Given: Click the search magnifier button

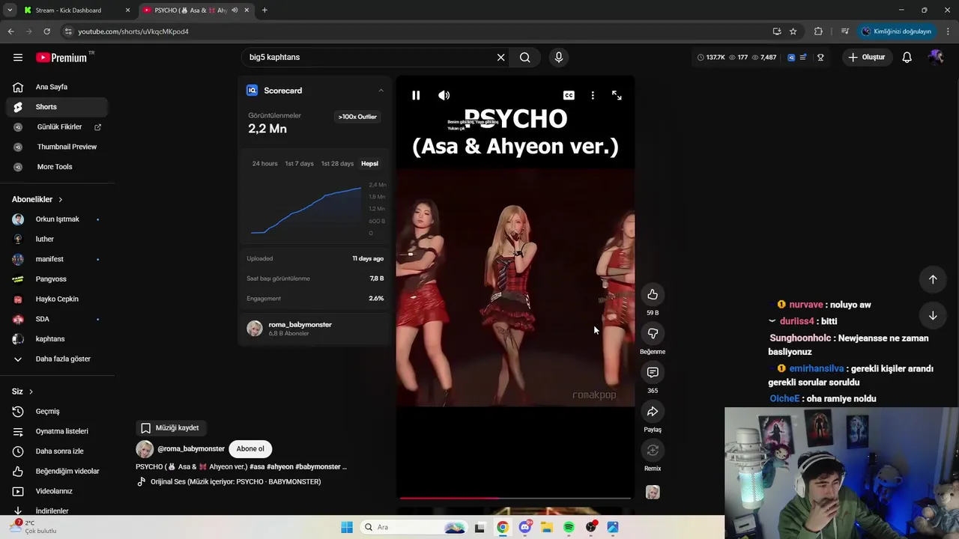Looking at the screenshot, I should point(525,57).
